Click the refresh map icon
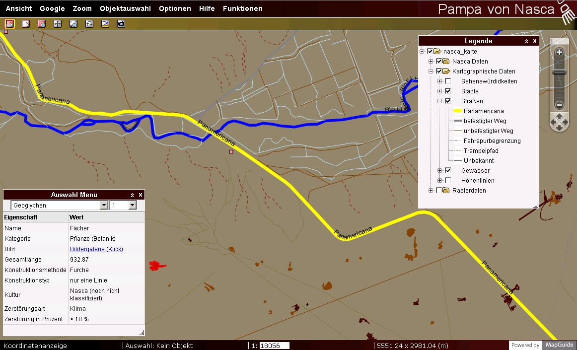577x350 pixels. (x=89, y=23)
